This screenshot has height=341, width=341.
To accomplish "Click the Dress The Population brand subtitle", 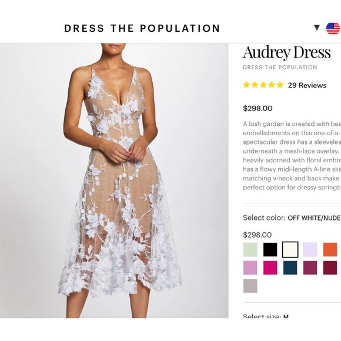I will [x=280, y=68].
